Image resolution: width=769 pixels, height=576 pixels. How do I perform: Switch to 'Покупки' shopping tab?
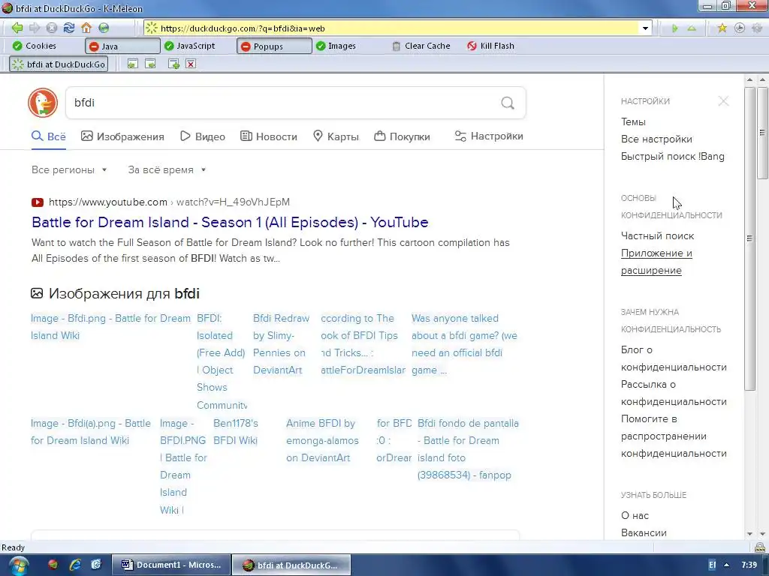click(x=402, y=136)
